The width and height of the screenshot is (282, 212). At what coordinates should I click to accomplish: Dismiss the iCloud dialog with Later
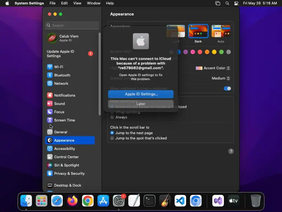pyautogui.click(x=141, y=104)
